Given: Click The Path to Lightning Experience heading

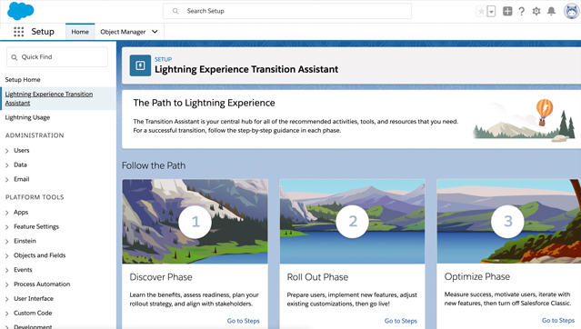Looking at the screenshot, I should (x=205, y=103).
